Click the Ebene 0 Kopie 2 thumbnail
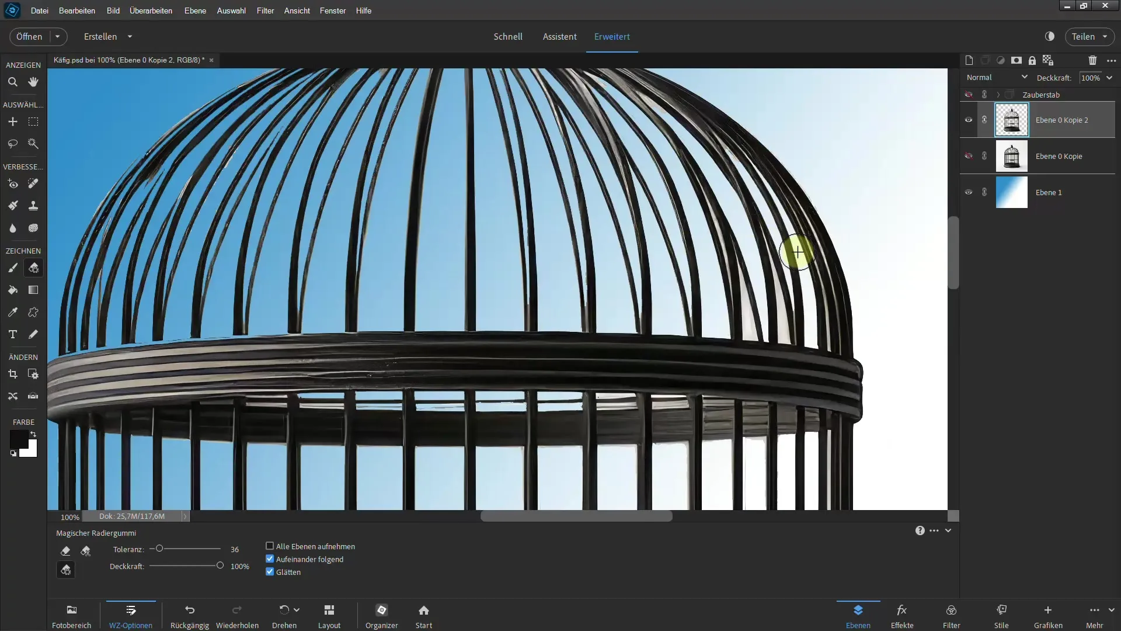The image size is (1121, 631). pos(1012,119)
